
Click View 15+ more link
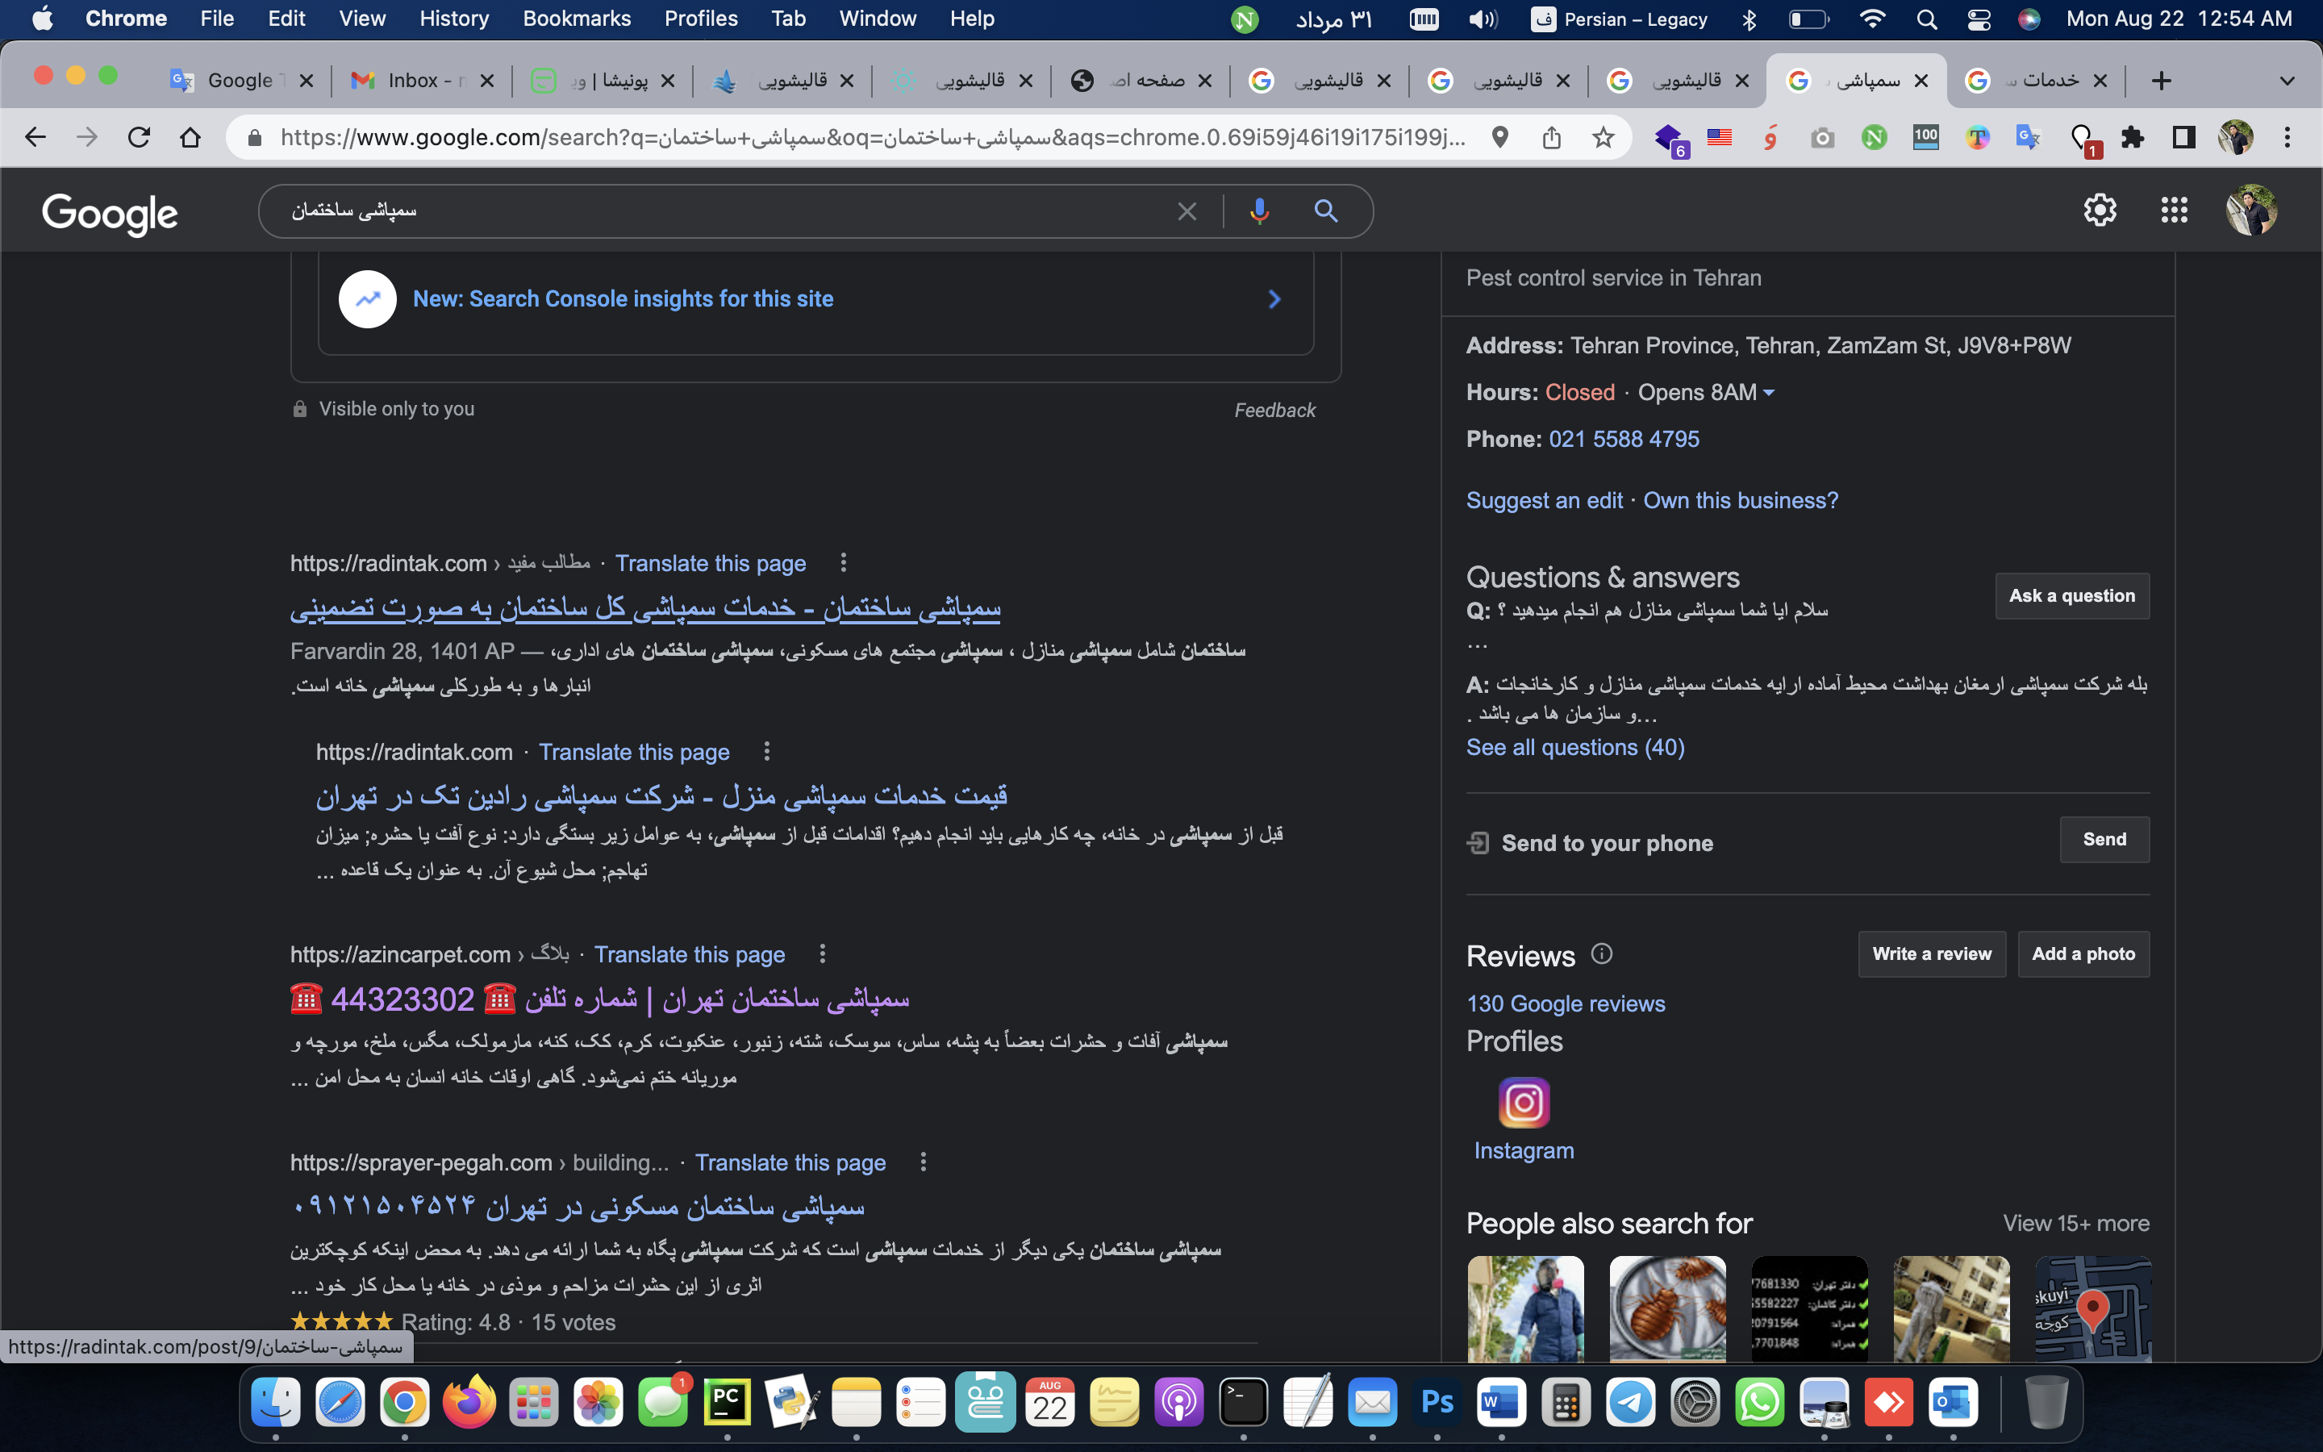tap(2075, 1224)
